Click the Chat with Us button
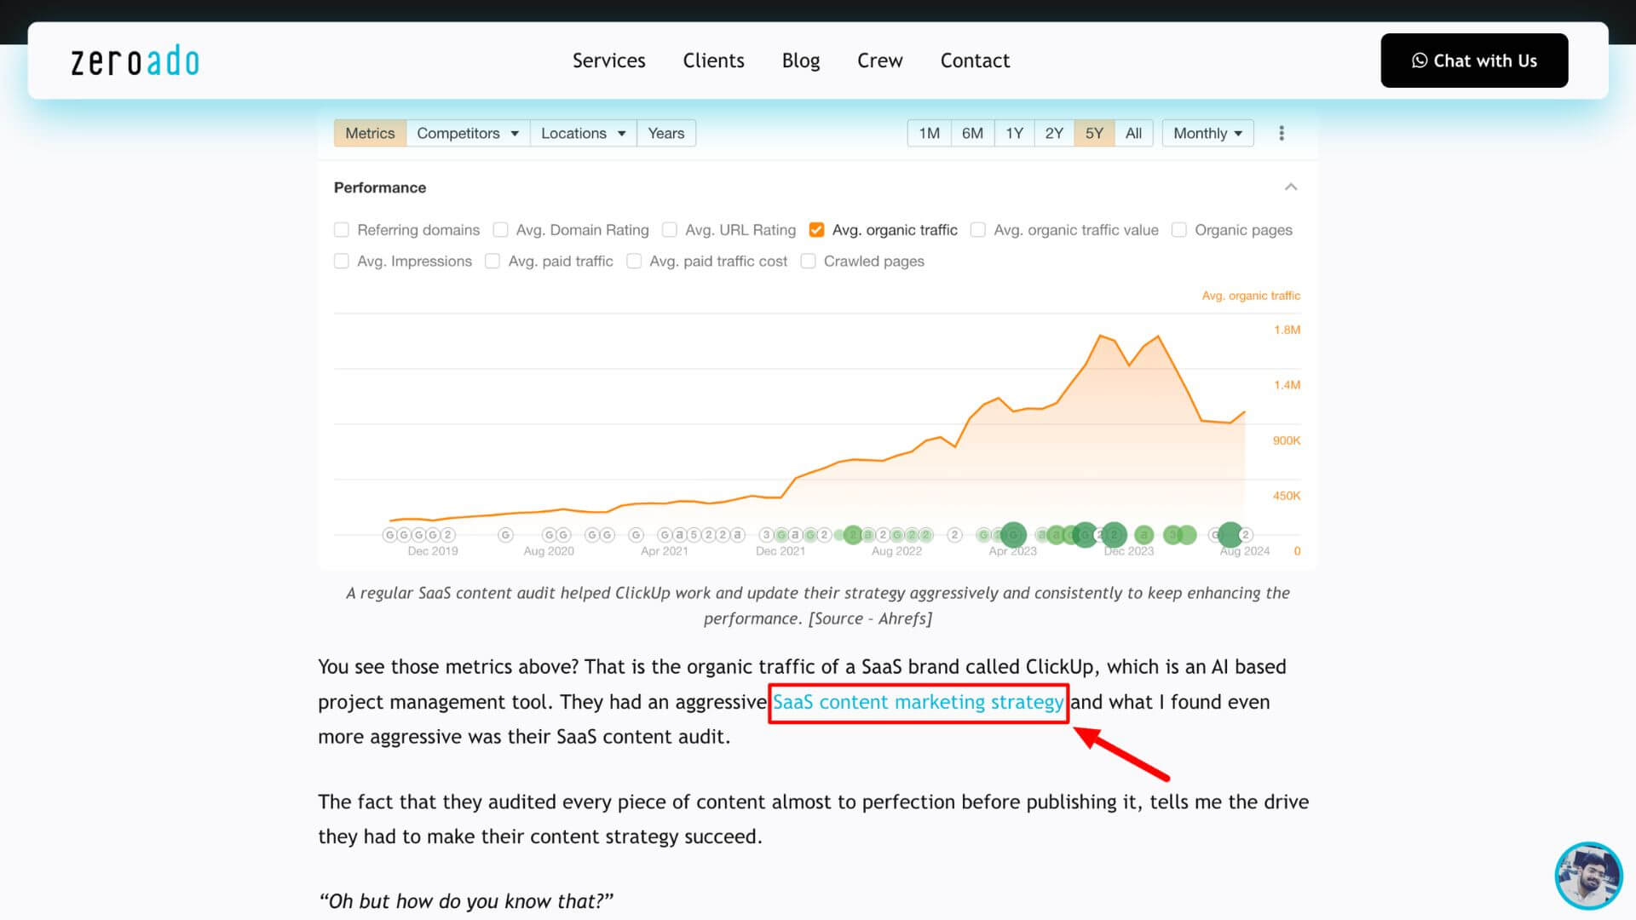The width and height of the screenshot is (1636, 920). coord(1474,60)
